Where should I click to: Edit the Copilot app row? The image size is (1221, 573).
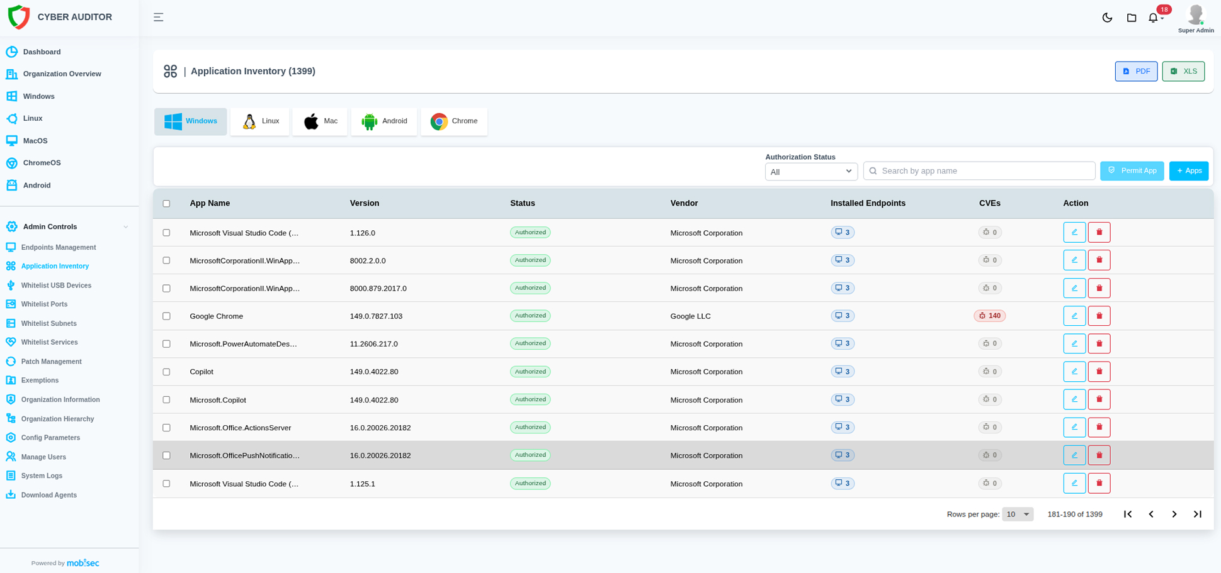point(1074,372)
